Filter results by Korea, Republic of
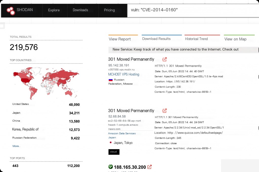 tap(25, 129)
